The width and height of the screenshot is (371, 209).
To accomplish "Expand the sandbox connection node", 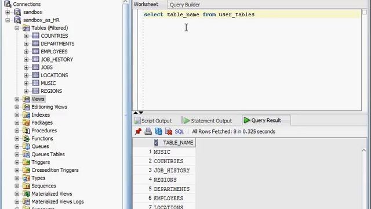I will point(8,12).
